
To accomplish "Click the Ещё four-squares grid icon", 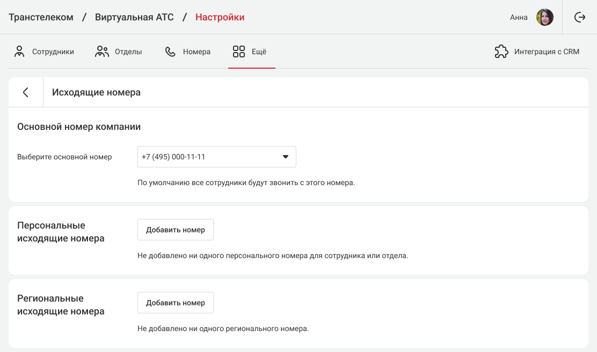I will 239,52.
